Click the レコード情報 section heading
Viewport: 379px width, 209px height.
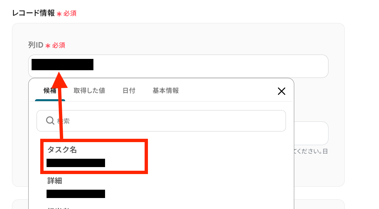pyautogui.click(x=33, y=13)
